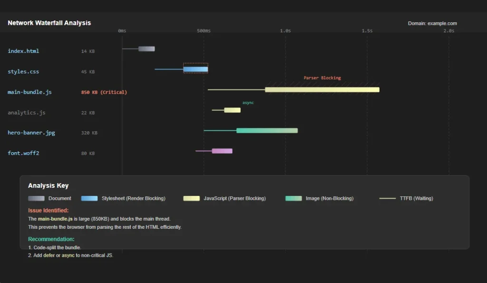
Task: Click the Issue Identified heading
Action: tap(48, 210)
